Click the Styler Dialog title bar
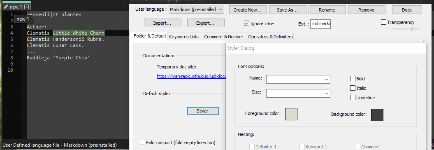The image size is (434, 150). (326, 48)
